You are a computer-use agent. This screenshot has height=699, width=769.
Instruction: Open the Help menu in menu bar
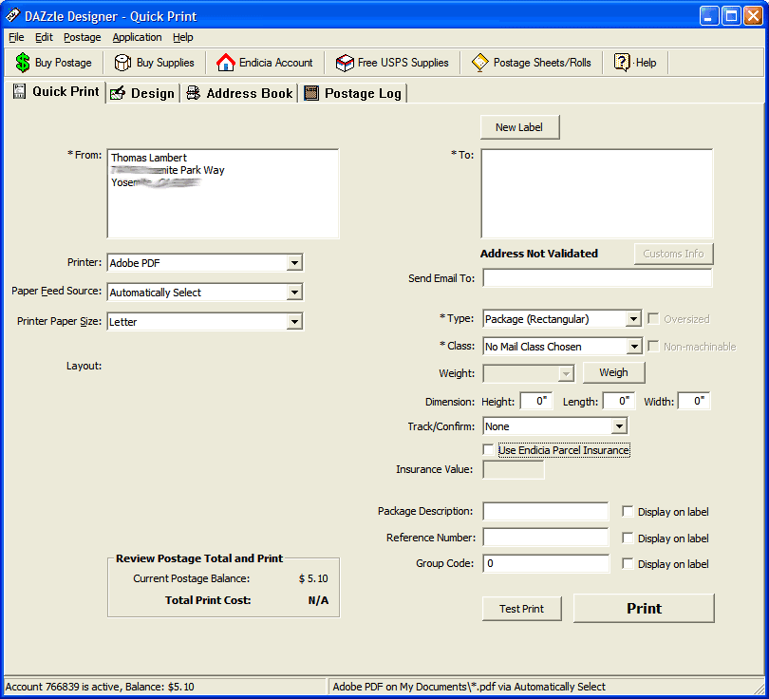183,37
